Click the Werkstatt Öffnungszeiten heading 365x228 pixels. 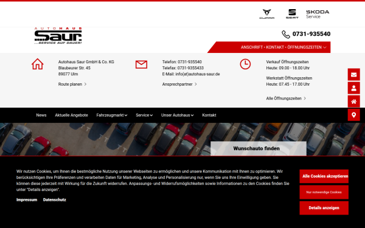(289, 78)
